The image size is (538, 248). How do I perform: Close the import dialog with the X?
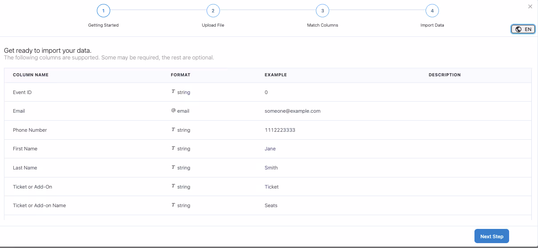click(x=530, y=7)
